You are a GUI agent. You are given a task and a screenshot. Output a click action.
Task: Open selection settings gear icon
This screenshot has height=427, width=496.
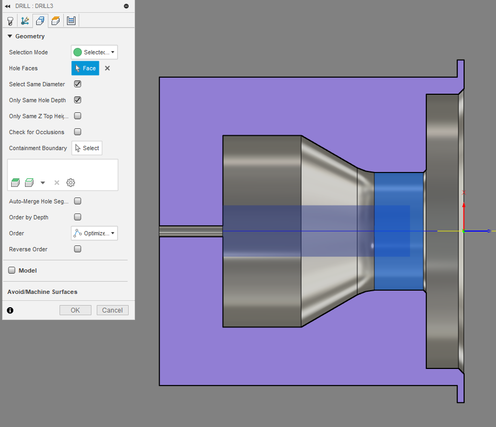click(x=71, y=183)
